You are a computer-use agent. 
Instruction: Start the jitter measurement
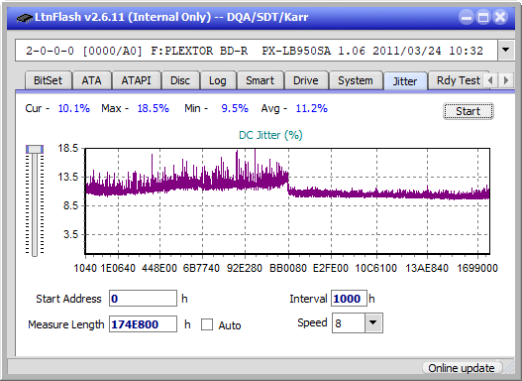[x=469, y=111]
